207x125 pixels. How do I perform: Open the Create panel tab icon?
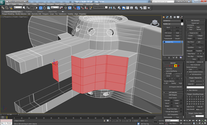pyautogui.click(x=164, y=17)
